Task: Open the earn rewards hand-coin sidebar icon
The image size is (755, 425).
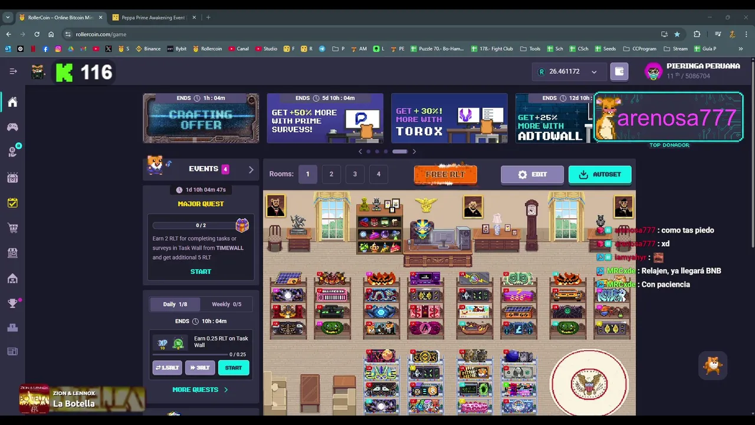Action: tap(13, 152)
